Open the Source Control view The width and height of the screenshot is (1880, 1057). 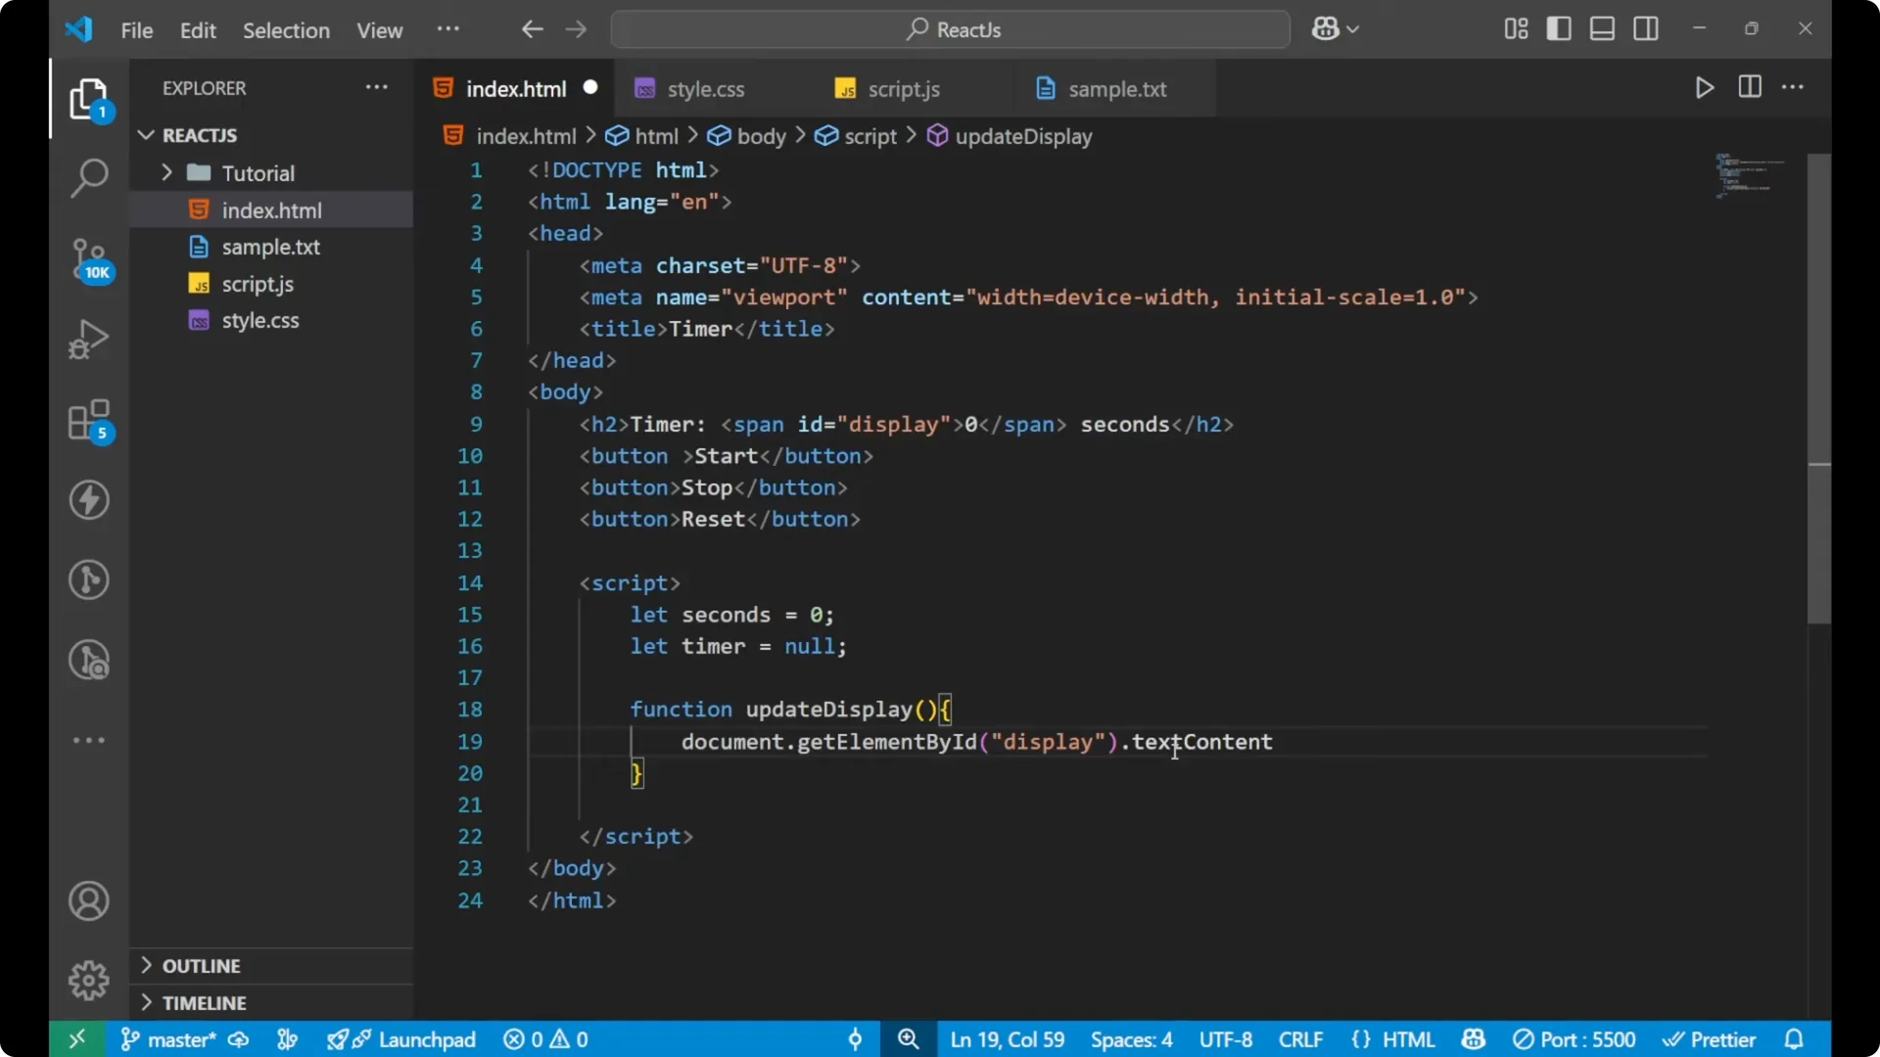coord(89,259)
